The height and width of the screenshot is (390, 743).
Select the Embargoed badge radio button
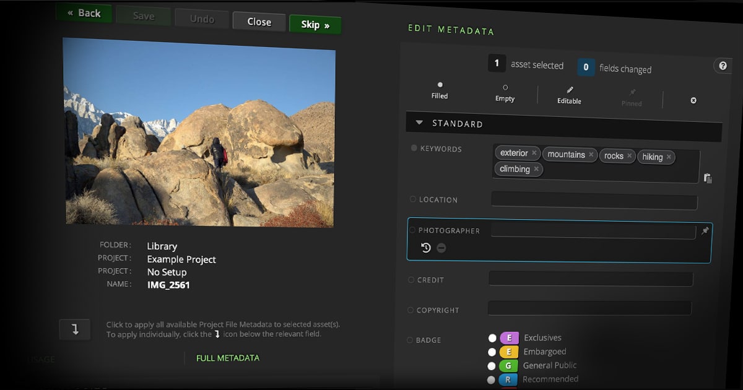tap(492, 352)
